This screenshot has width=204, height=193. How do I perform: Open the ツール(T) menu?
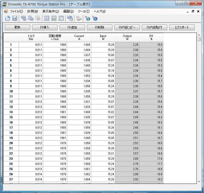tap(84, 11)
